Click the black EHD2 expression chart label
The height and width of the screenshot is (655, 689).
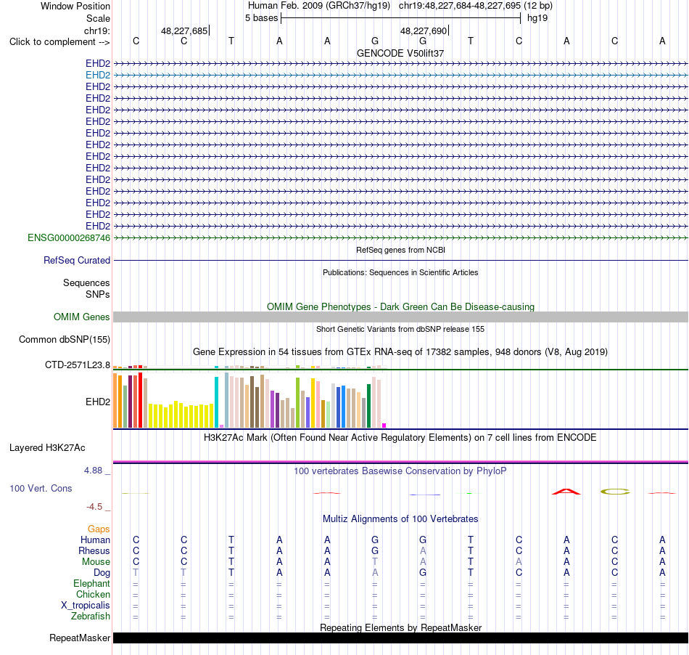[98, 402]
